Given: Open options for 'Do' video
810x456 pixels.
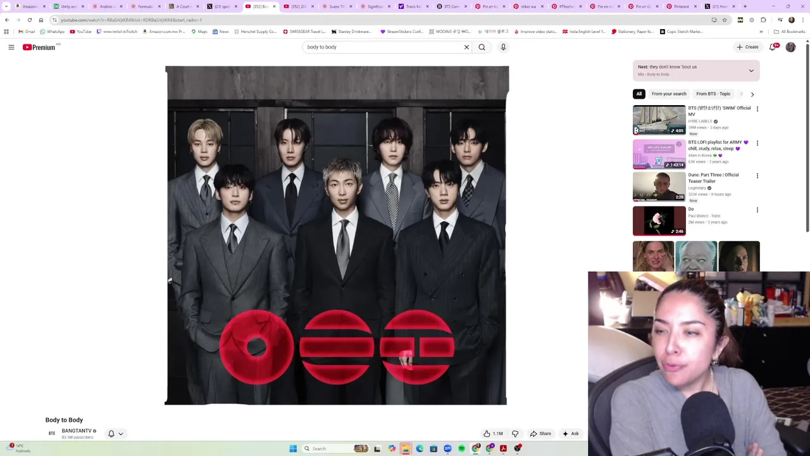Looking at the screenshot, I should click(x=757, y=210).
